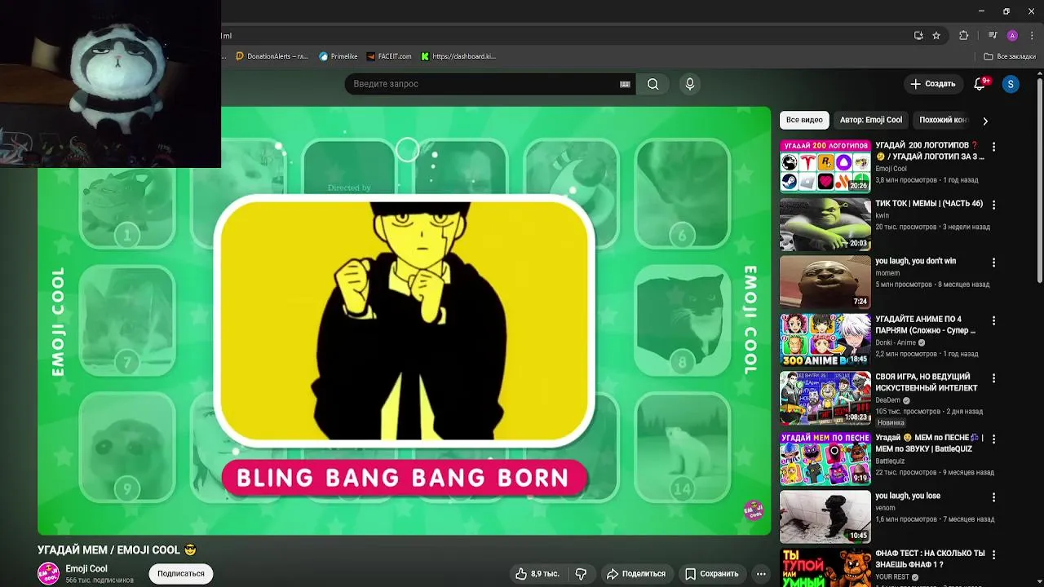The width and height of the screenshot is (1044, 587).
Task: Open the ФНАФ ТЕСТ thumbnail
Action: pos(825,567)
